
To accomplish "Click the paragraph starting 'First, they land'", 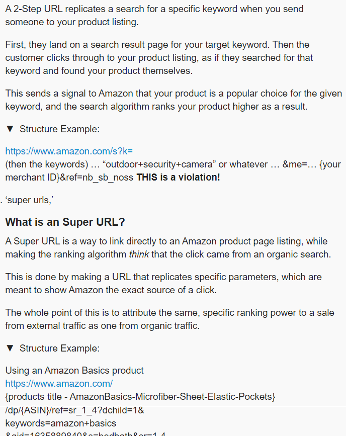I will (x=159, y=57).
